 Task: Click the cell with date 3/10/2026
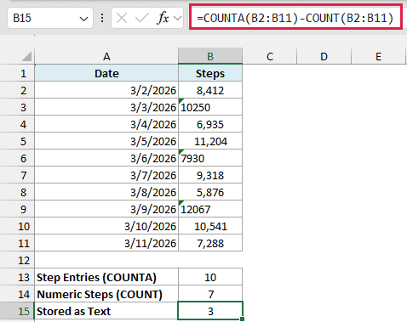(106, 226)
